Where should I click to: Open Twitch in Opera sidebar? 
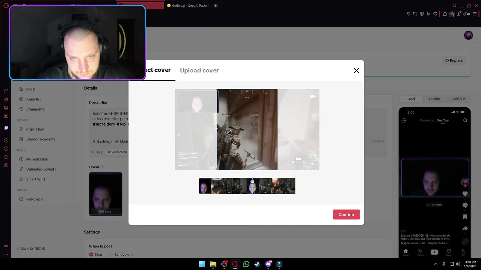click(6, 128)
